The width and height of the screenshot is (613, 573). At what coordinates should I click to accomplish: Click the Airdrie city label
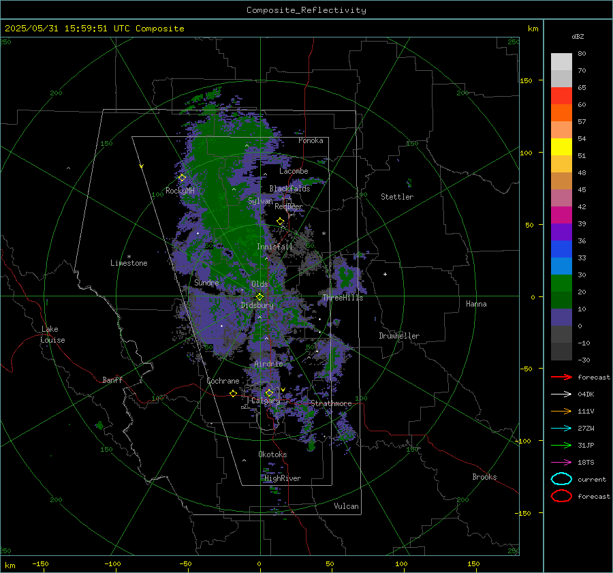[x=268, y=364]
